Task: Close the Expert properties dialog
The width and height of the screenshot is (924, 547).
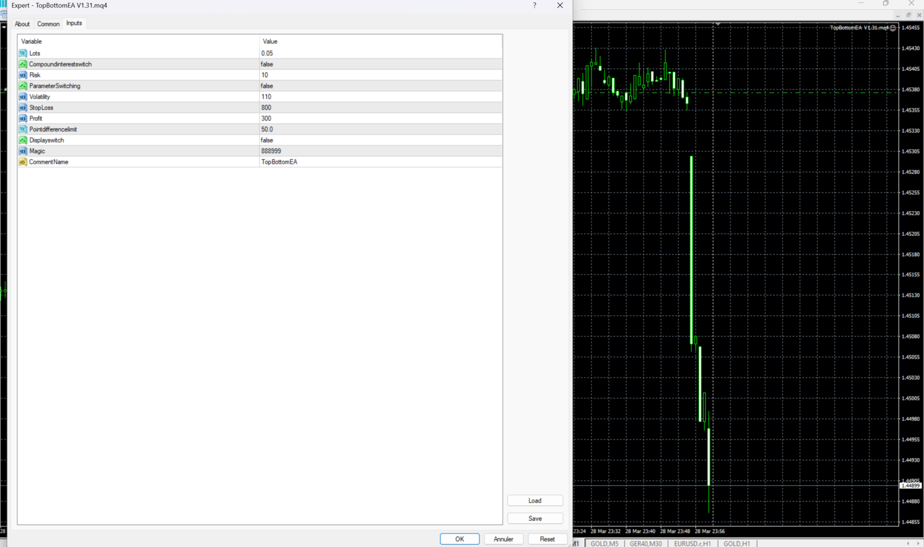Action: [x=560, y=5]
